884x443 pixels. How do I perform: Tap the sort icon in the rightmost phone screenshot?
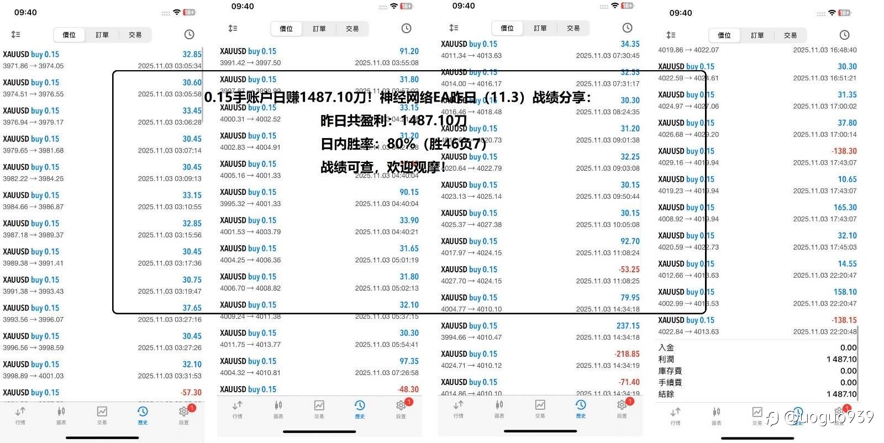671,35
